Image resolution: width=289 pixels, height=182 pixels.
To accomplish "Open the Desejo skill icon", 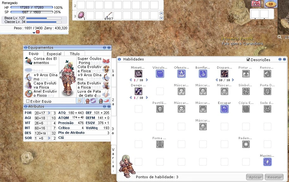I will click(x=139, y=91).
